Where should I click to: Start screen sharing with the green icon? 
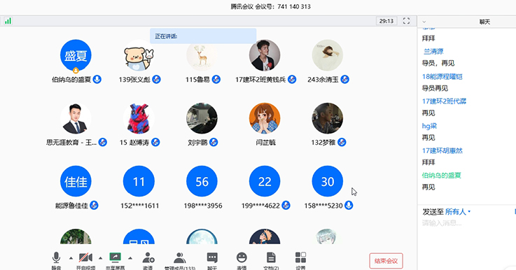(x=116, y=257)
